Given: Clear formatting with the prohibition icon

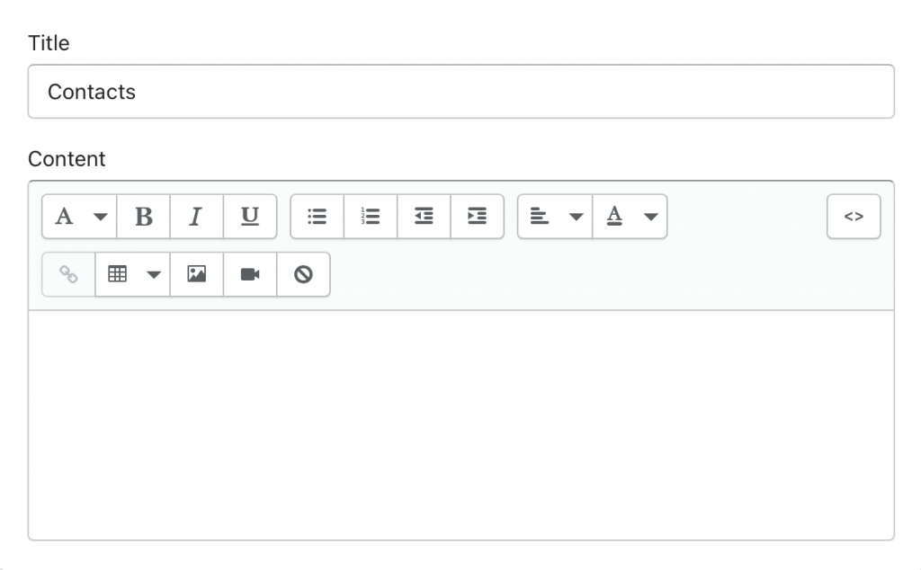Looking at the screenshot, I should [303, 274].
